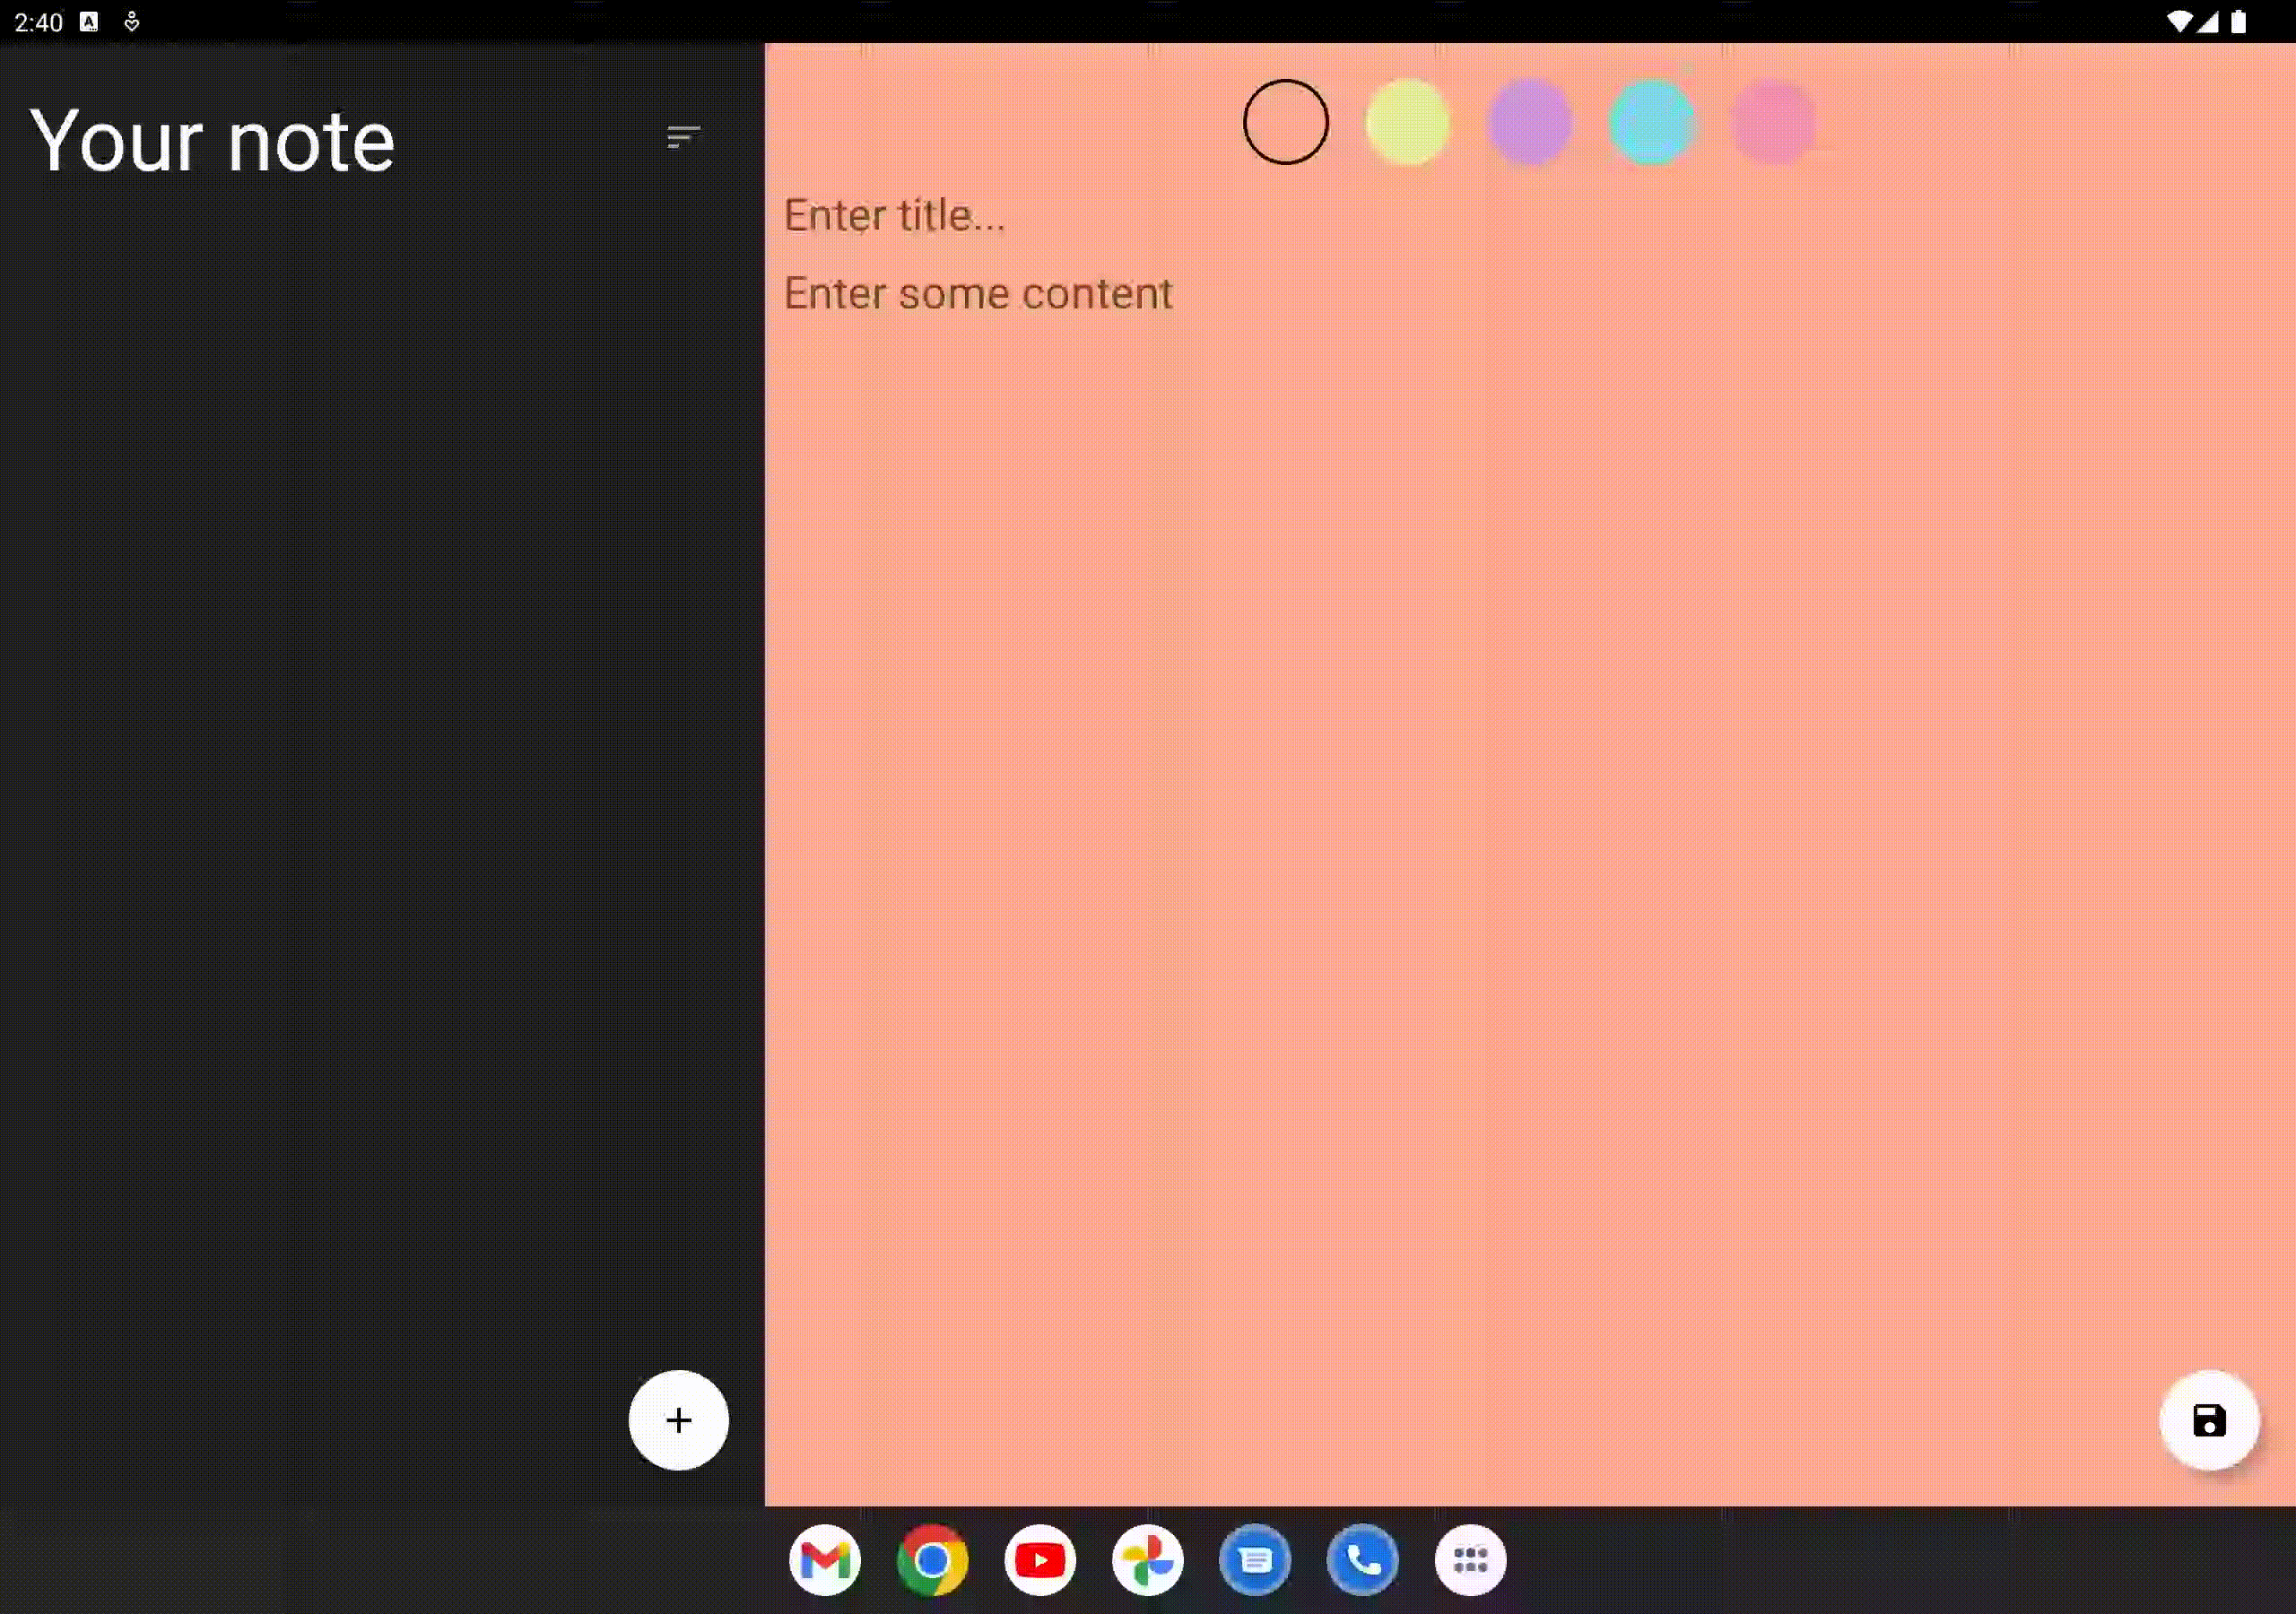Choose the cyan note color
2296x1614 pixels.
tap(1651, 122)
